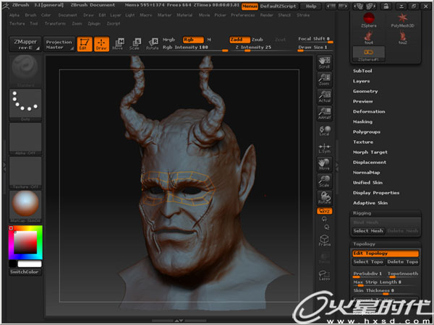Toggle L.Sym local symmetry icon
The height and width of the screenshot is (325, 434).
324,147
